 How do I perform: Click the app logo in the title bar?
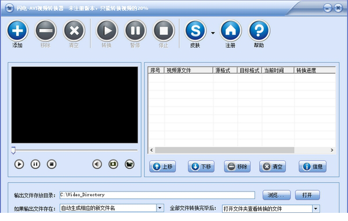[x=9, y=8]
